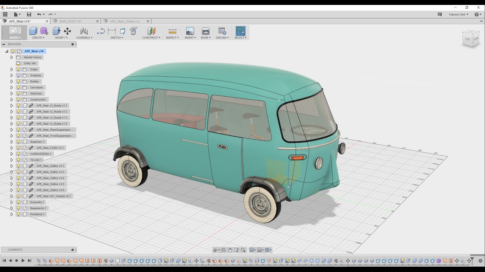Click the timeline Play button
The image size is (485, 272).
click(23, 261)
